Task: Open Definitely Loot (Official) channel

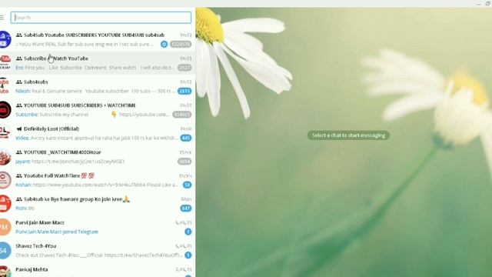Action: pos(98,133)
